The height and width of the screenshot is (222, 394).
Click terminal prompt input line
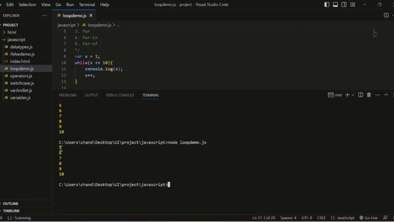click(115, 185)
